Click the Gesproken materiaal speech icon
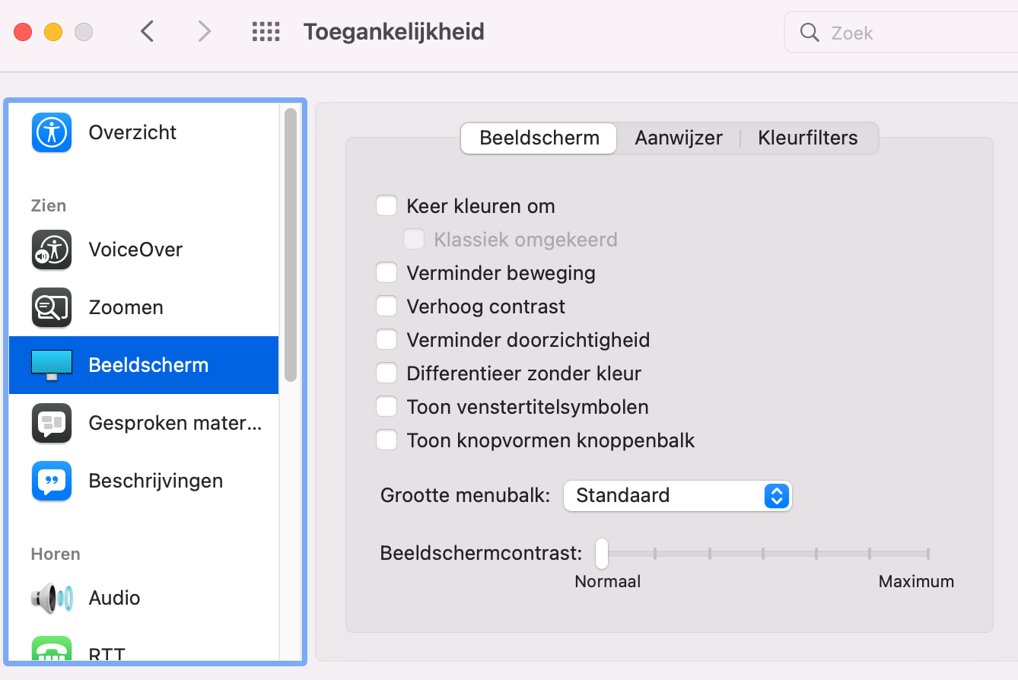The image size is (1018, 680). 52,423
